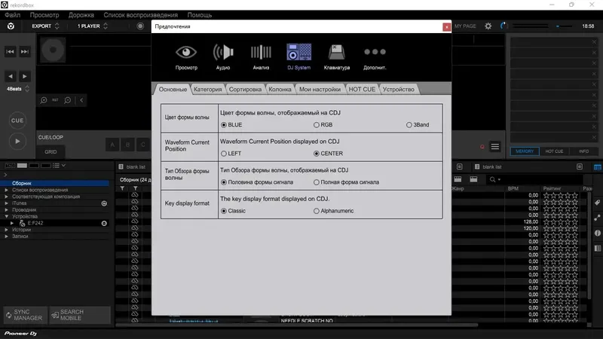Click the SEARCH MOBILE button
Viewport: 603px width, 339px height.
tap(80, 315)
